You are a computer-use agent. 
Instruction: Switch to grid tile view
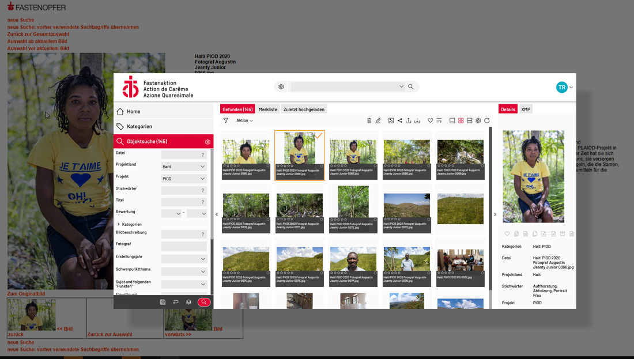point(461,121)
